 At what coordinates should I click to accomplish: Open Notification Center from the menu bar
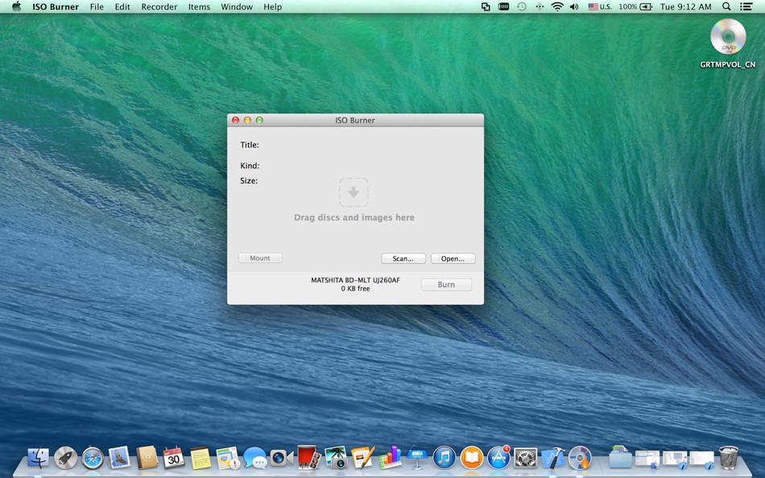[x=746, y=6]
